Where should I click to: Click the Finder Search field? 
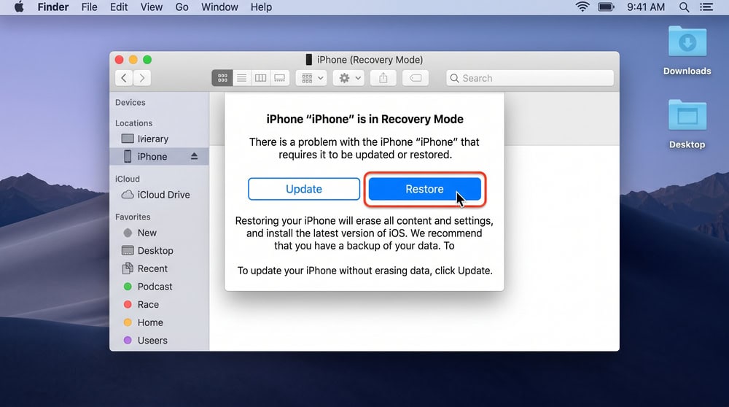click(529, 78)
